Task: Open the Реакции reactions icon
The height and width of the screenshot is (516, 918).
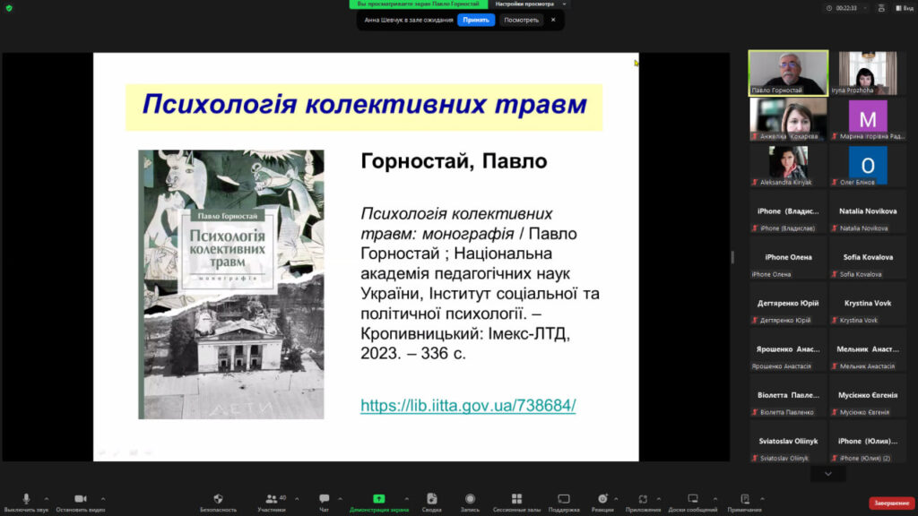Action: (x=602, y=500)
